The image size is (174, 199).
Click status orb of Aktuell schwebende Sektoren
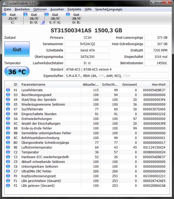point(8,162)
